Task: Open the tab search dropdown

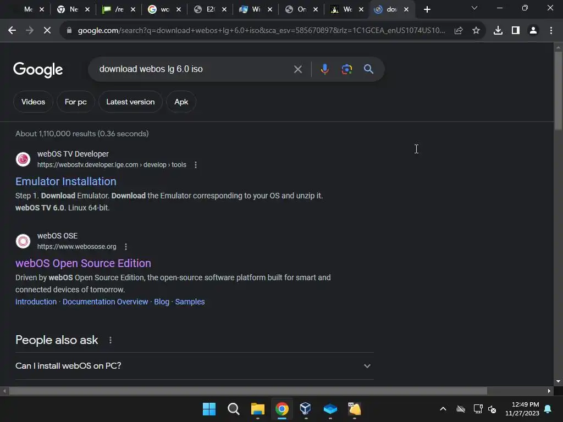Action: pyautogui.click(x=474, y=8)
